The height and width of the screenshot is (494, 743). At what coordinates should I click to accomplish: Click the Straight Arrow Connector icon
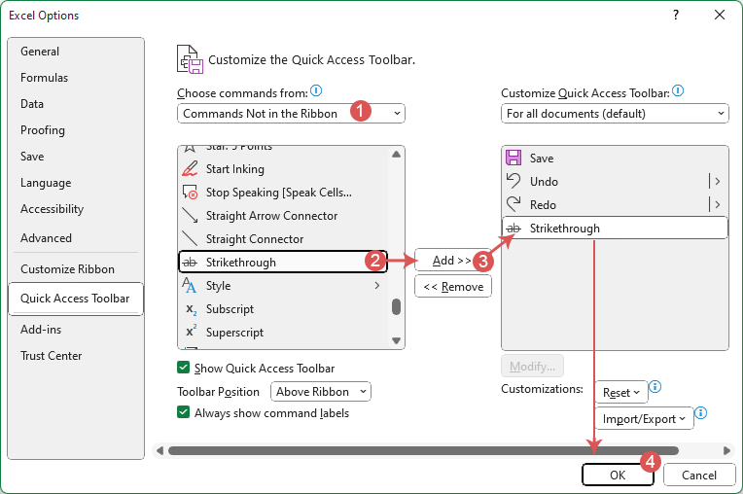click(x=190, y=216)
